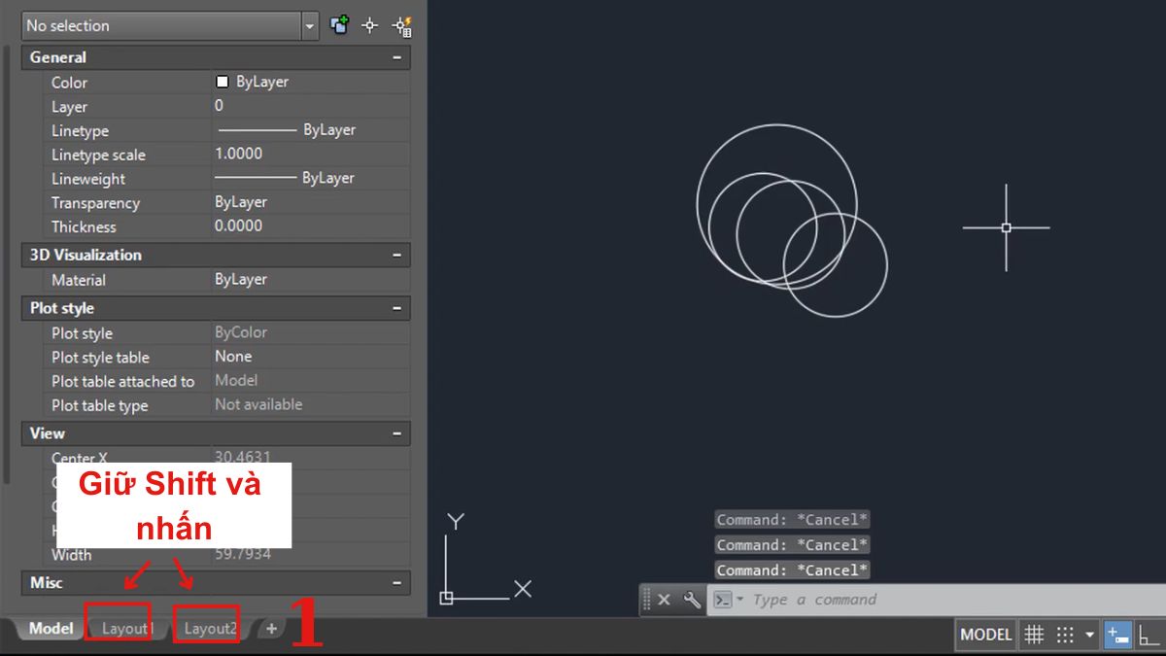Toggle the MODEL button in the status bar

point(984,635)
